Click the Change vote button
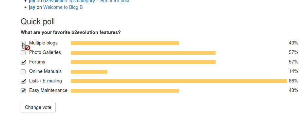The height and width of the screenshot is (124, 303). [38, 107]
